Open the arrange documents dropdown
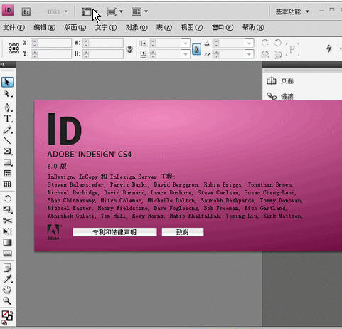The height and width of the screenshot is (329, 342). click(139, 11)
